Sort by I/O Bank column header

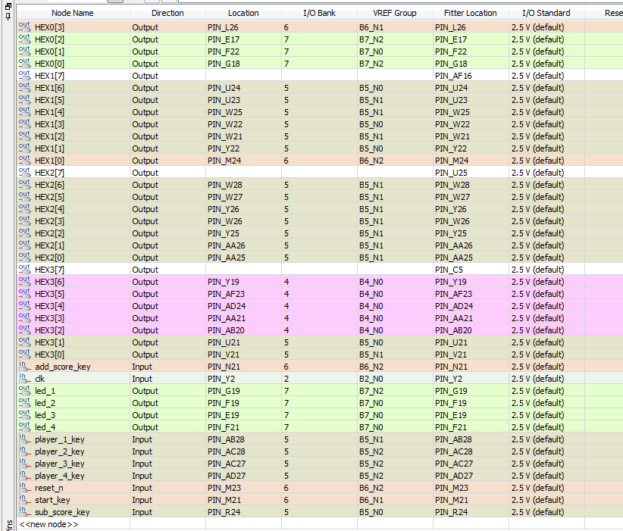(319, 13)
